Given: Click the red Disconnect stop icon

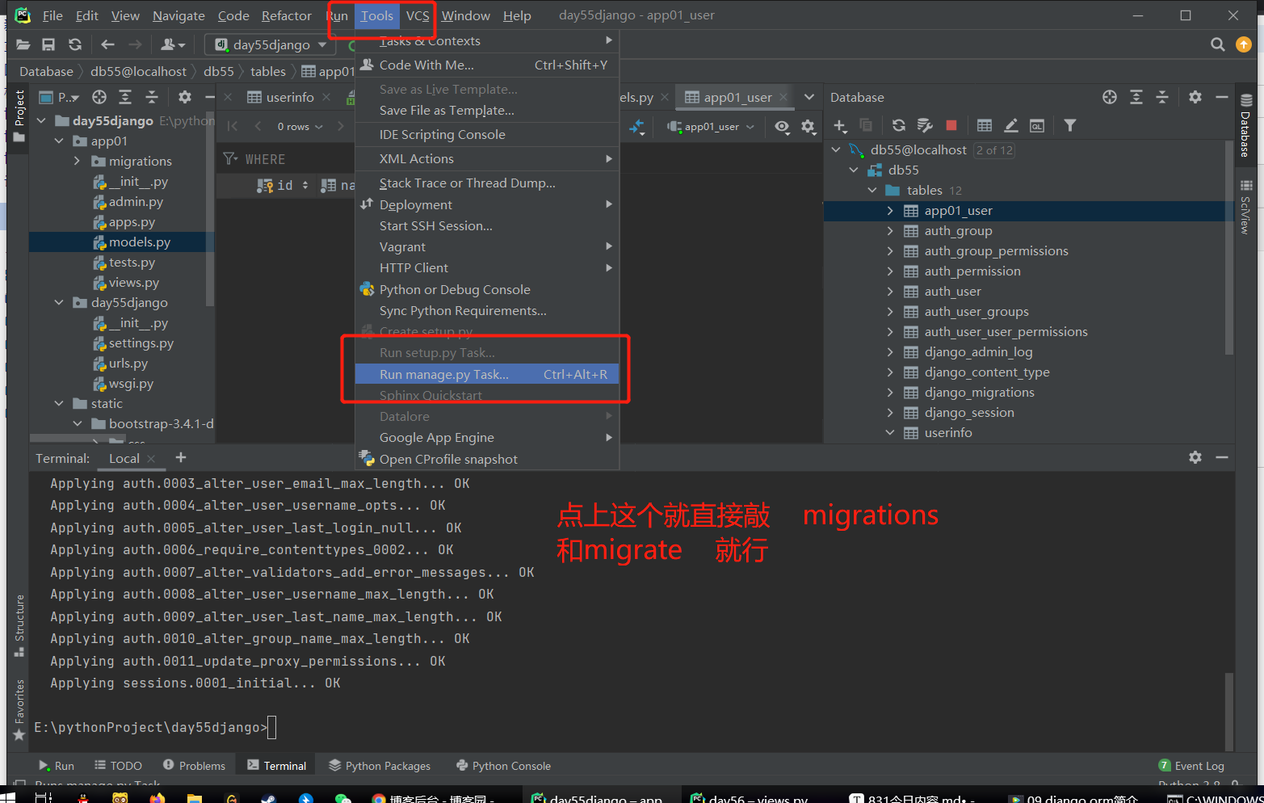Looking at the screenshot, I should [951, 125].
